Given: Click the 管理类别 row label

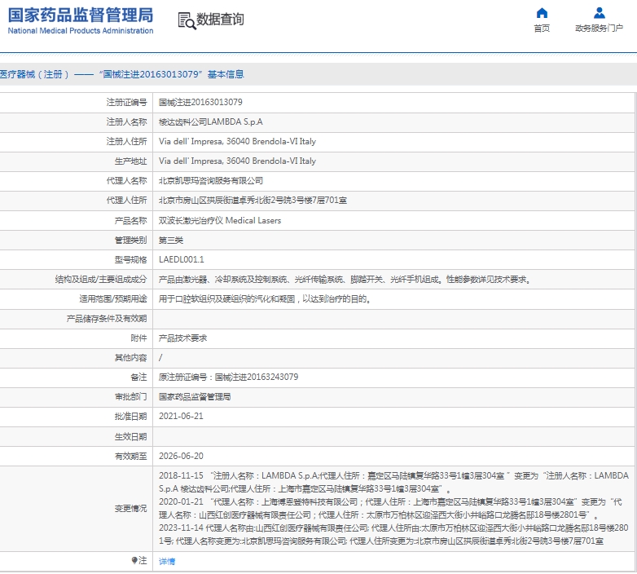Looking at the screenshot, I should tap(130, 240).
